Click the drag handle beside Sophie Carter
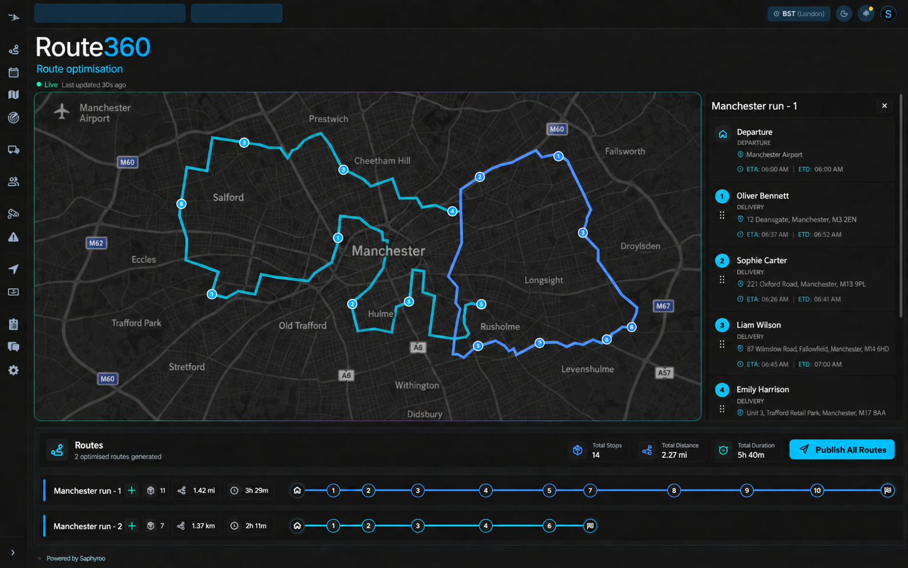 (722, 280)
